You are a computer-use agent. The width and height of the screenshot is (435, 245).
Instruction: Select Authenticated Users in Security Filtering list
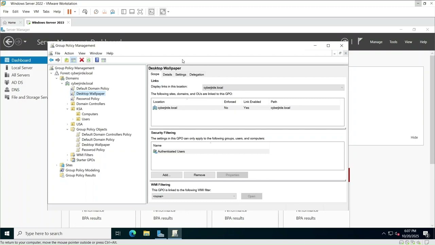tap(211, 151)
